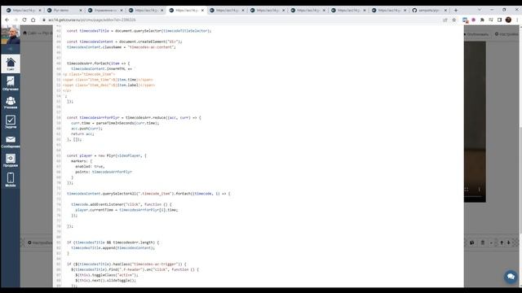Click the Опубликовать button at top right

tap(476, 34)
